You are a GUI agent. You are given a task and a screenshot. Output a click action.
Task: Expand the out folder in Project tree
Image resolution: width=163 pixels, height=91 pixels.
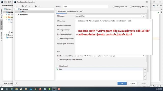tap(7, 17)
